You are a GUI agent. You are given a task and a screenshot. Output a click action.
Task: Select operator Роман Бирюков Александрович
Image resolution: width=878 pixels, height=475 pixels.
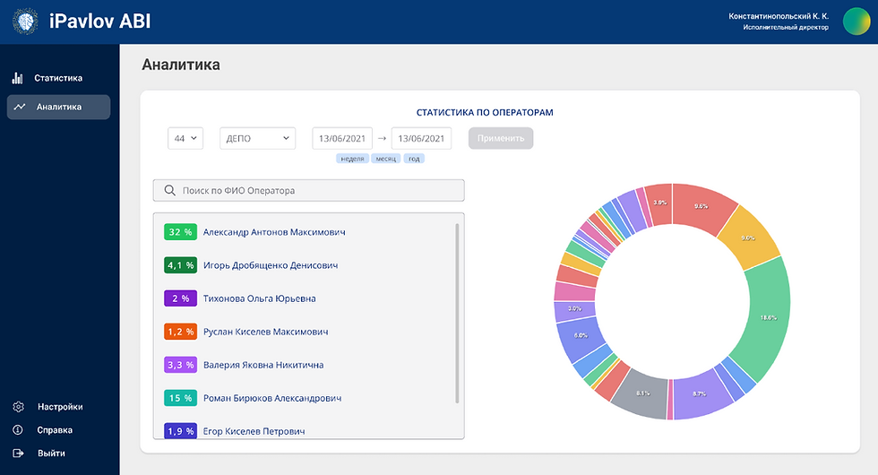(272, 398)
